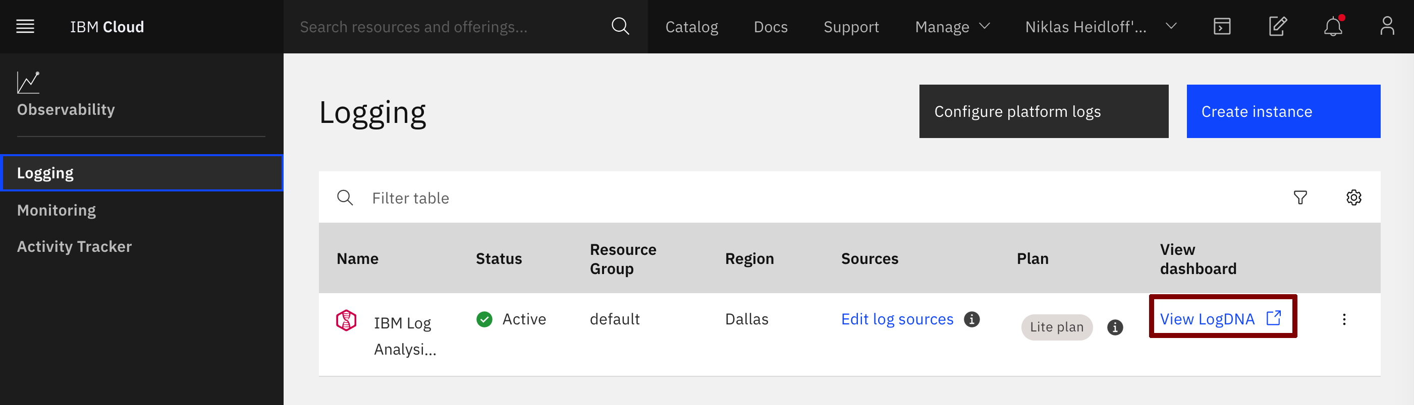Show info next to Edit log sources
Image resolution: width=1414 pixels, height=405 pixels.
(x=971, y=319)
